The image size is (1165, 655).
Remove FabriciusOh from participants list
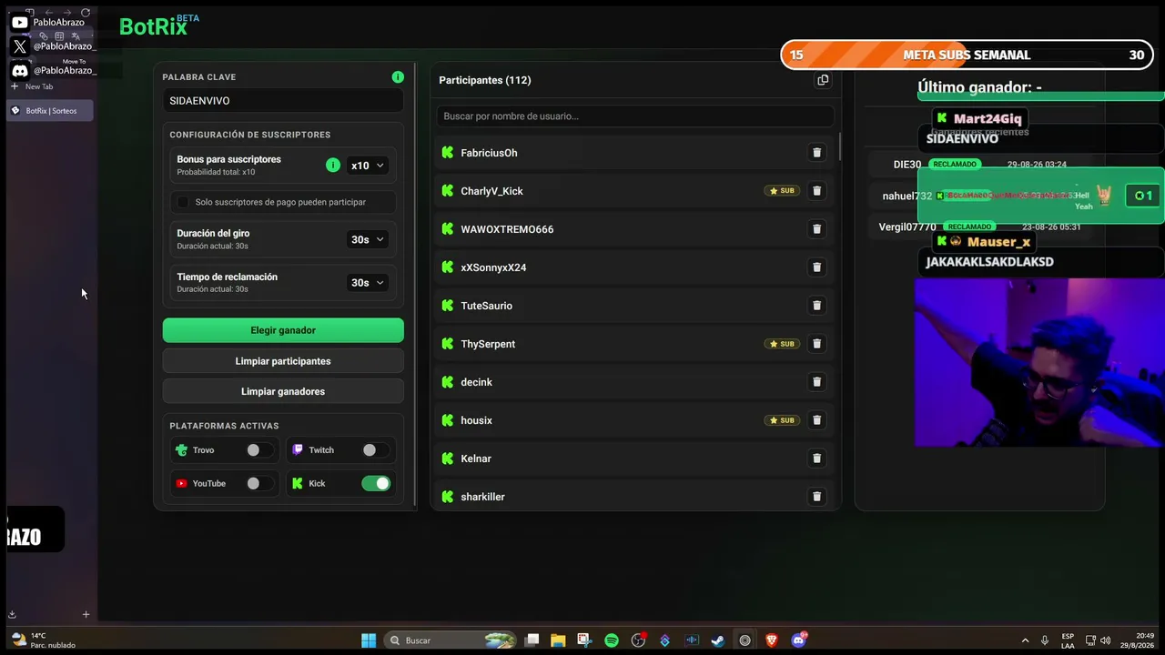click(x=816, y=153)
